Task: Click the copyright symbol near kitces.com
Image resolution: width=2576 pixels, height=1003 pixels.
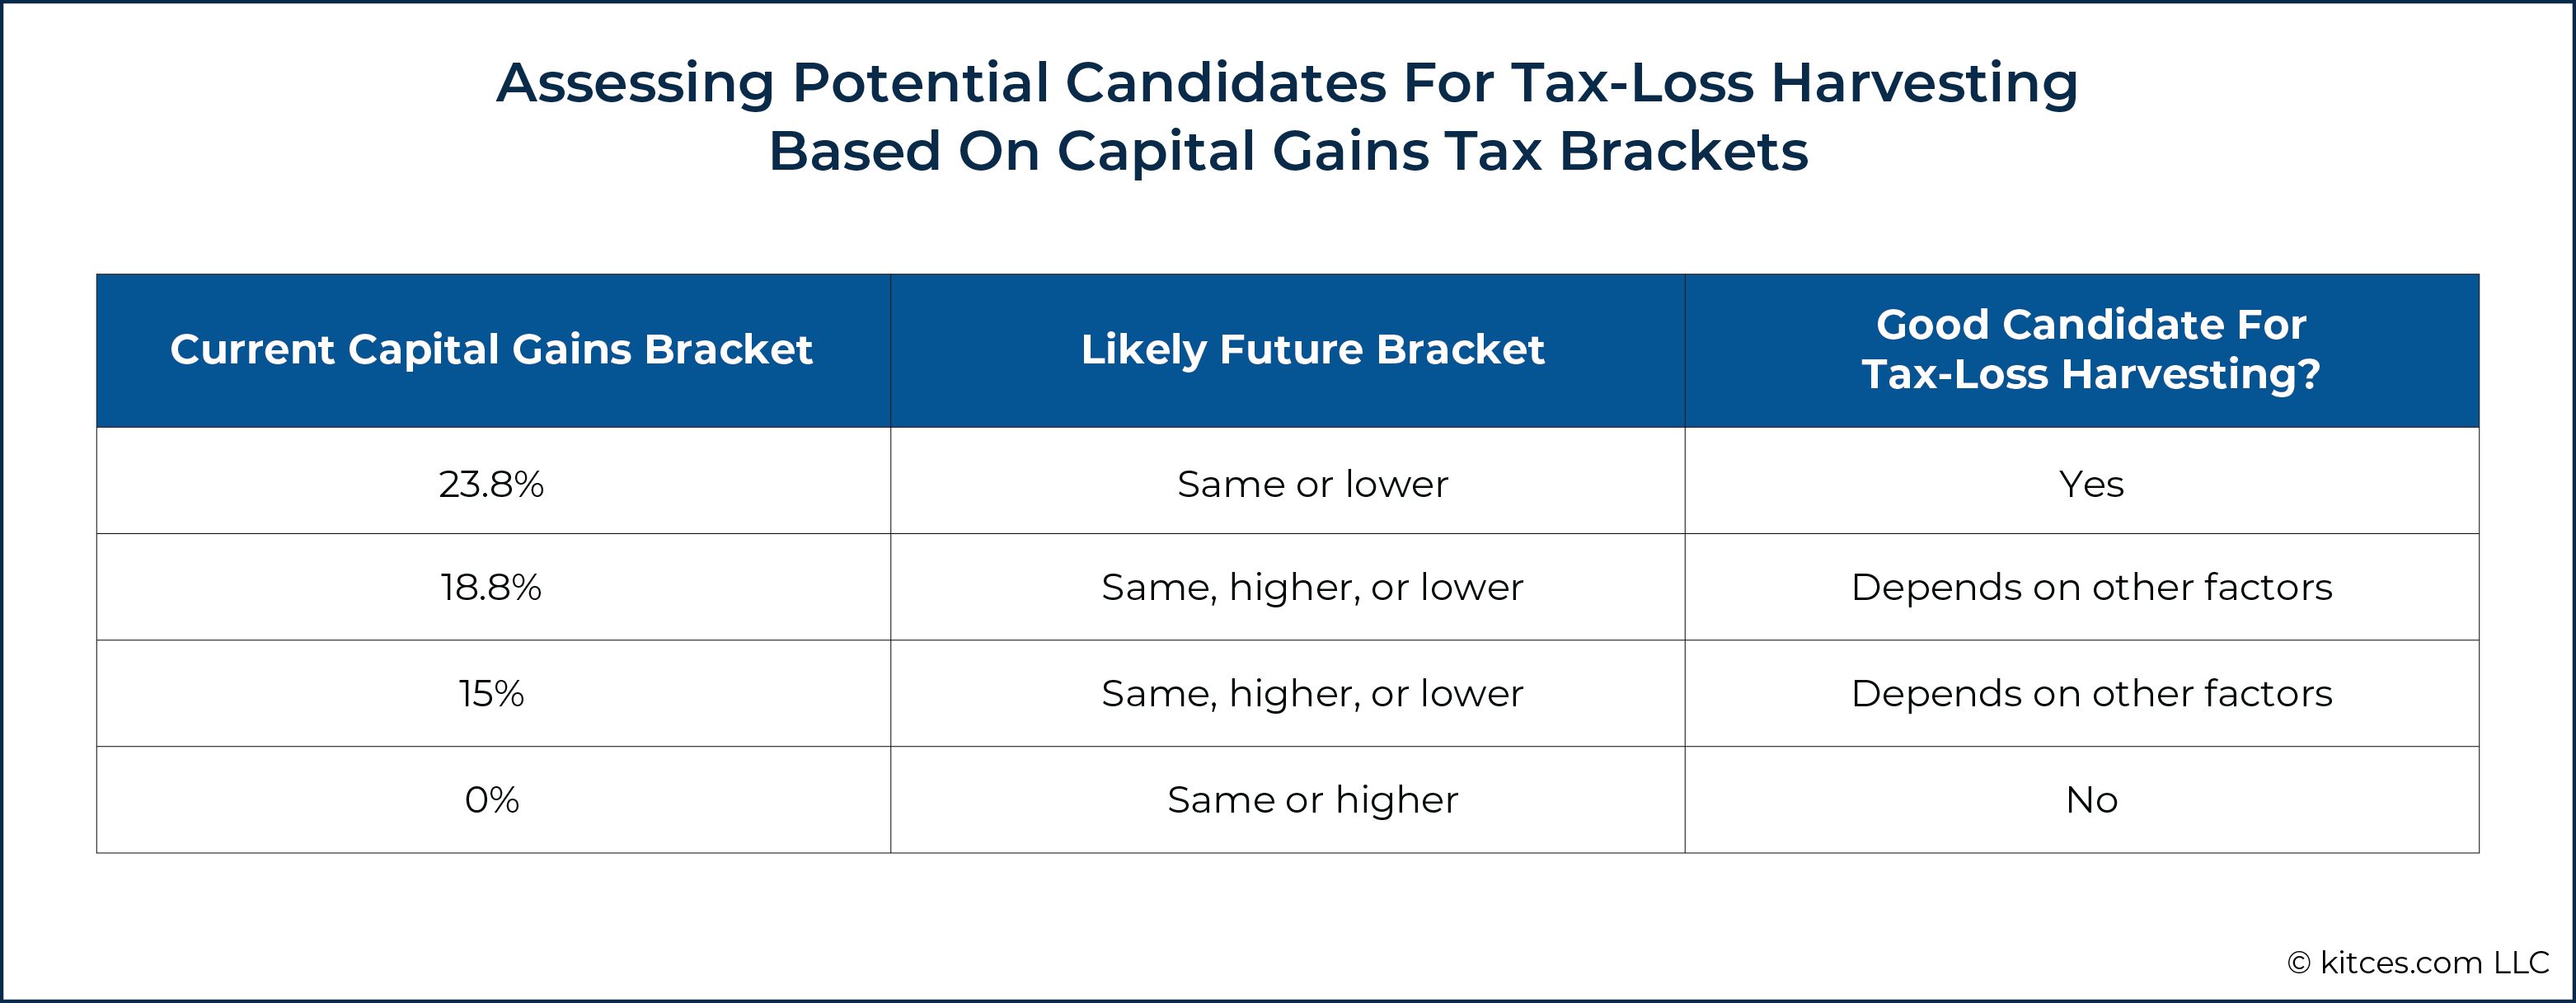Action: pos(2299,963)
